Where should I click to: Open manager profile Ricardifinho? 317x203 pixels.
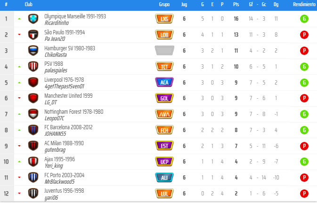[57, 22]
